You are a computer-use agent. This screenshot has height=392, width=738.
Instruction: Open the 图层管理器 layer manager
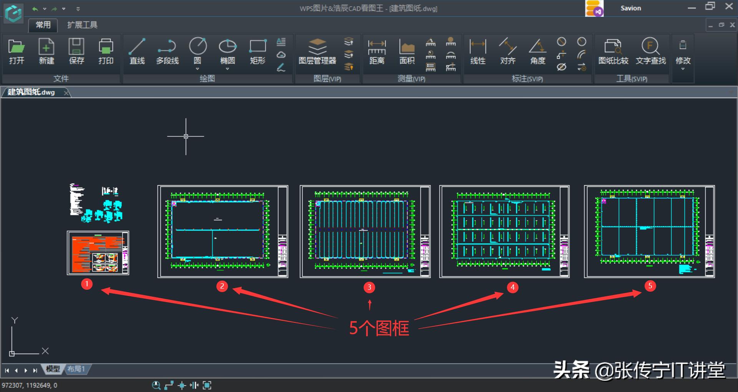click(x=317, y=51)
